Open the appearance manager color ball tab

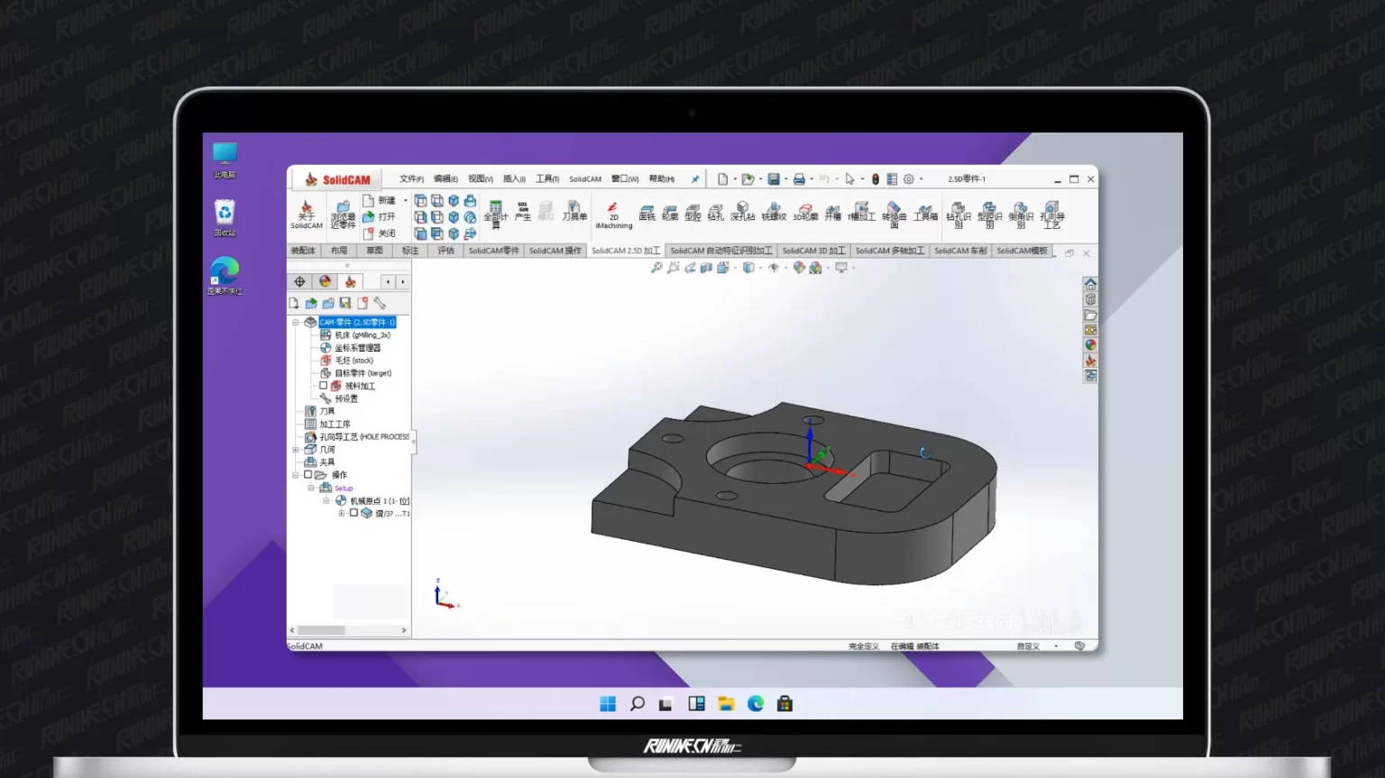click(326, 281)
